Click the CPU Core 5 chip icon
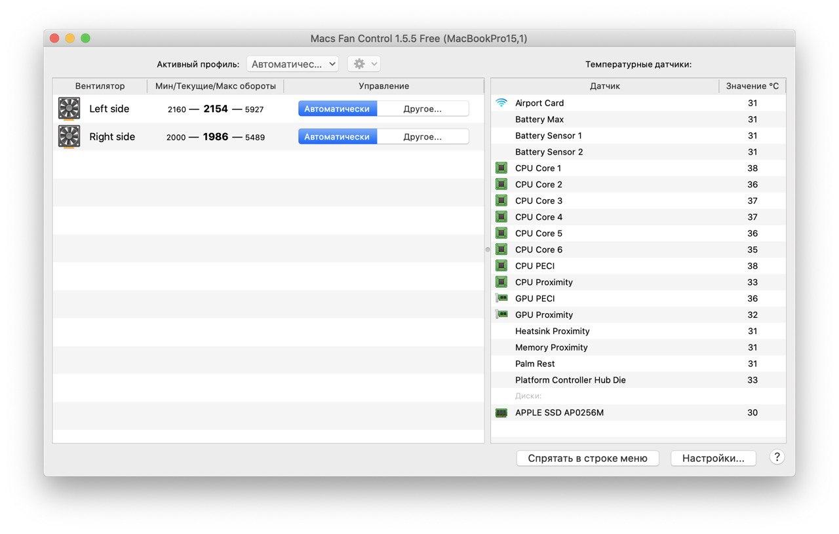Image resolution: width=839 pixels, height=534 pixels. [x=501, y=233]
